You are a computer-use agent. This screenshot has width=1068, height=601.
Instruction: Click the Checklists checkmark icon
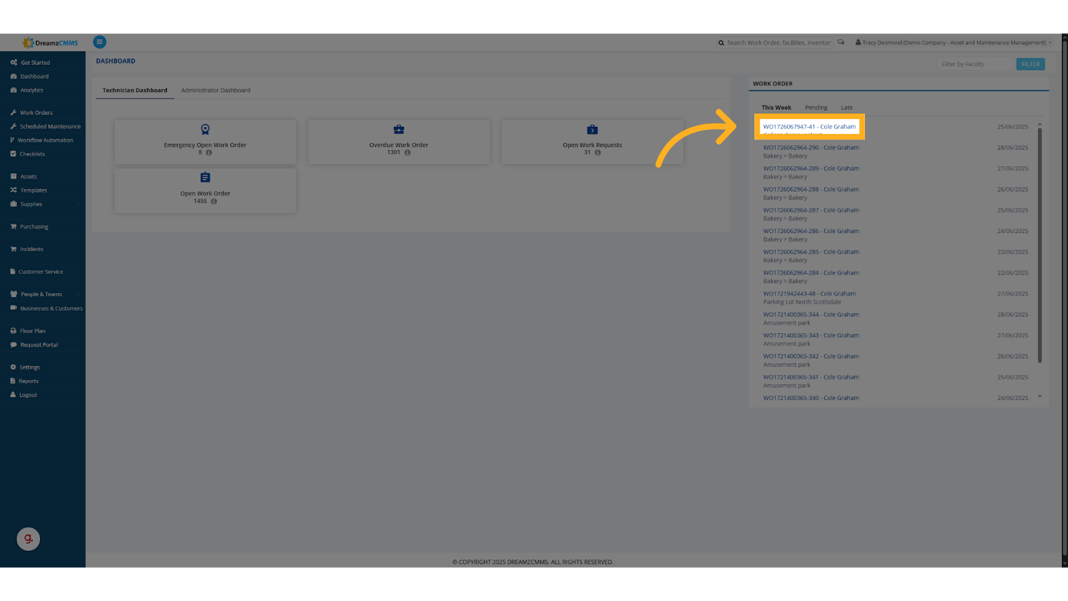click(13, 154)
